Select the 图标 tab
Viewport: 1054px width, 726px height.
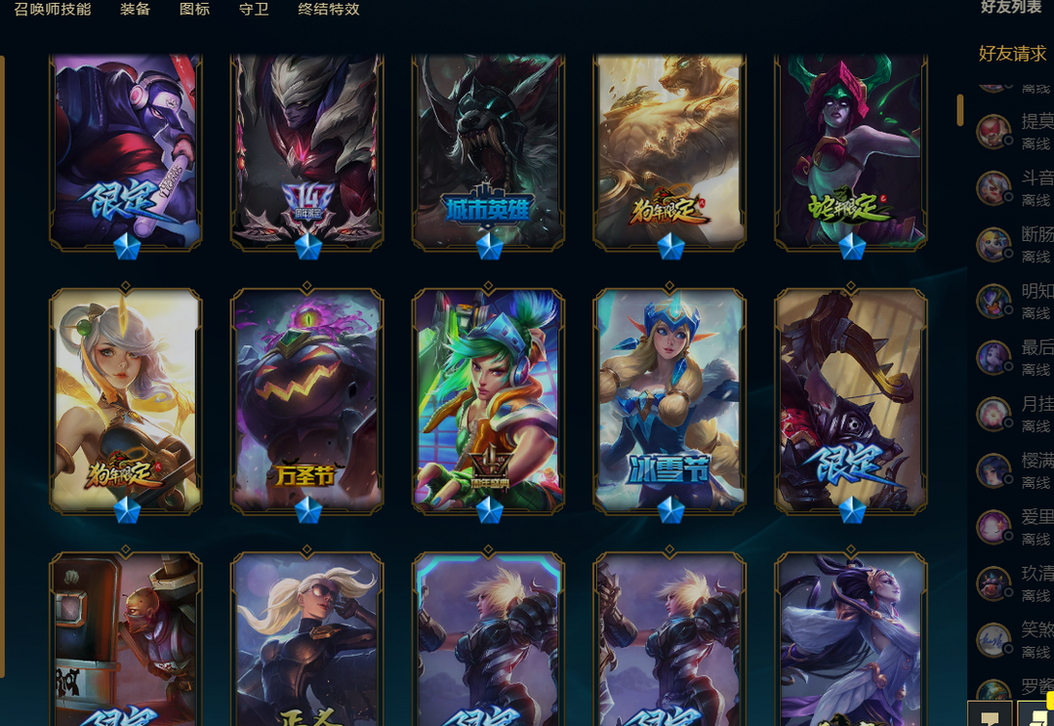pos(195,10)
